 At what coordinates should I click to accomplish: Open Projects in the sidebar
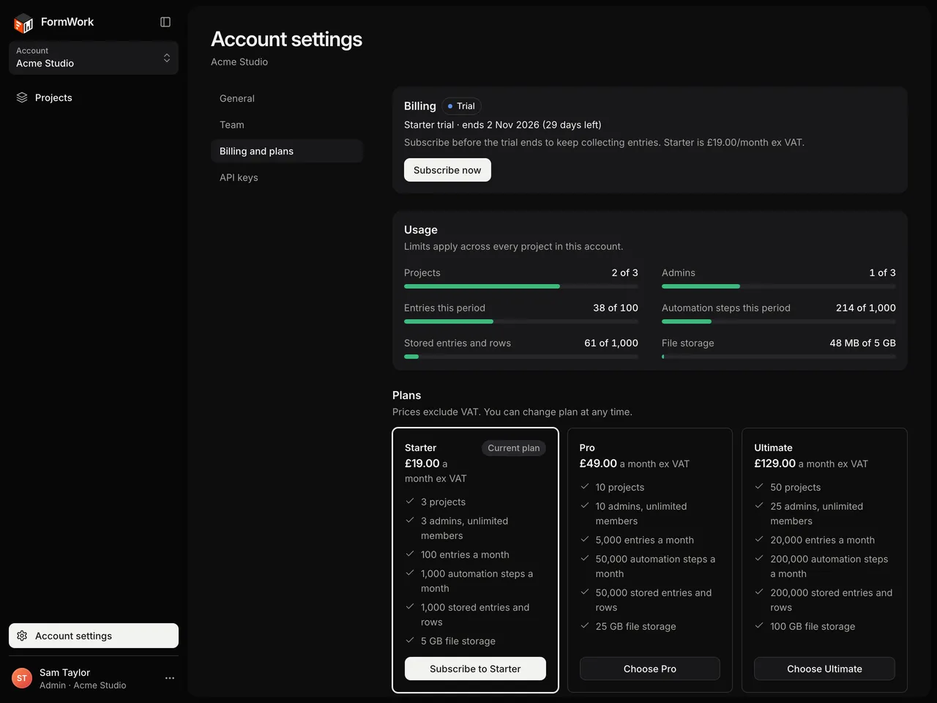point(94,97)
